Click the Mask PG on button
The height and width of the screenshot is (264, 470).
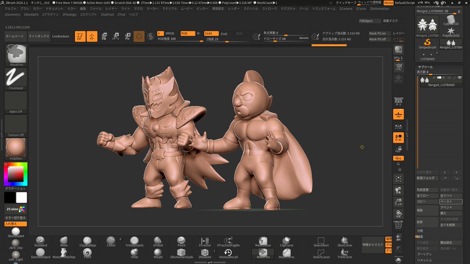(x=380, y=34)
